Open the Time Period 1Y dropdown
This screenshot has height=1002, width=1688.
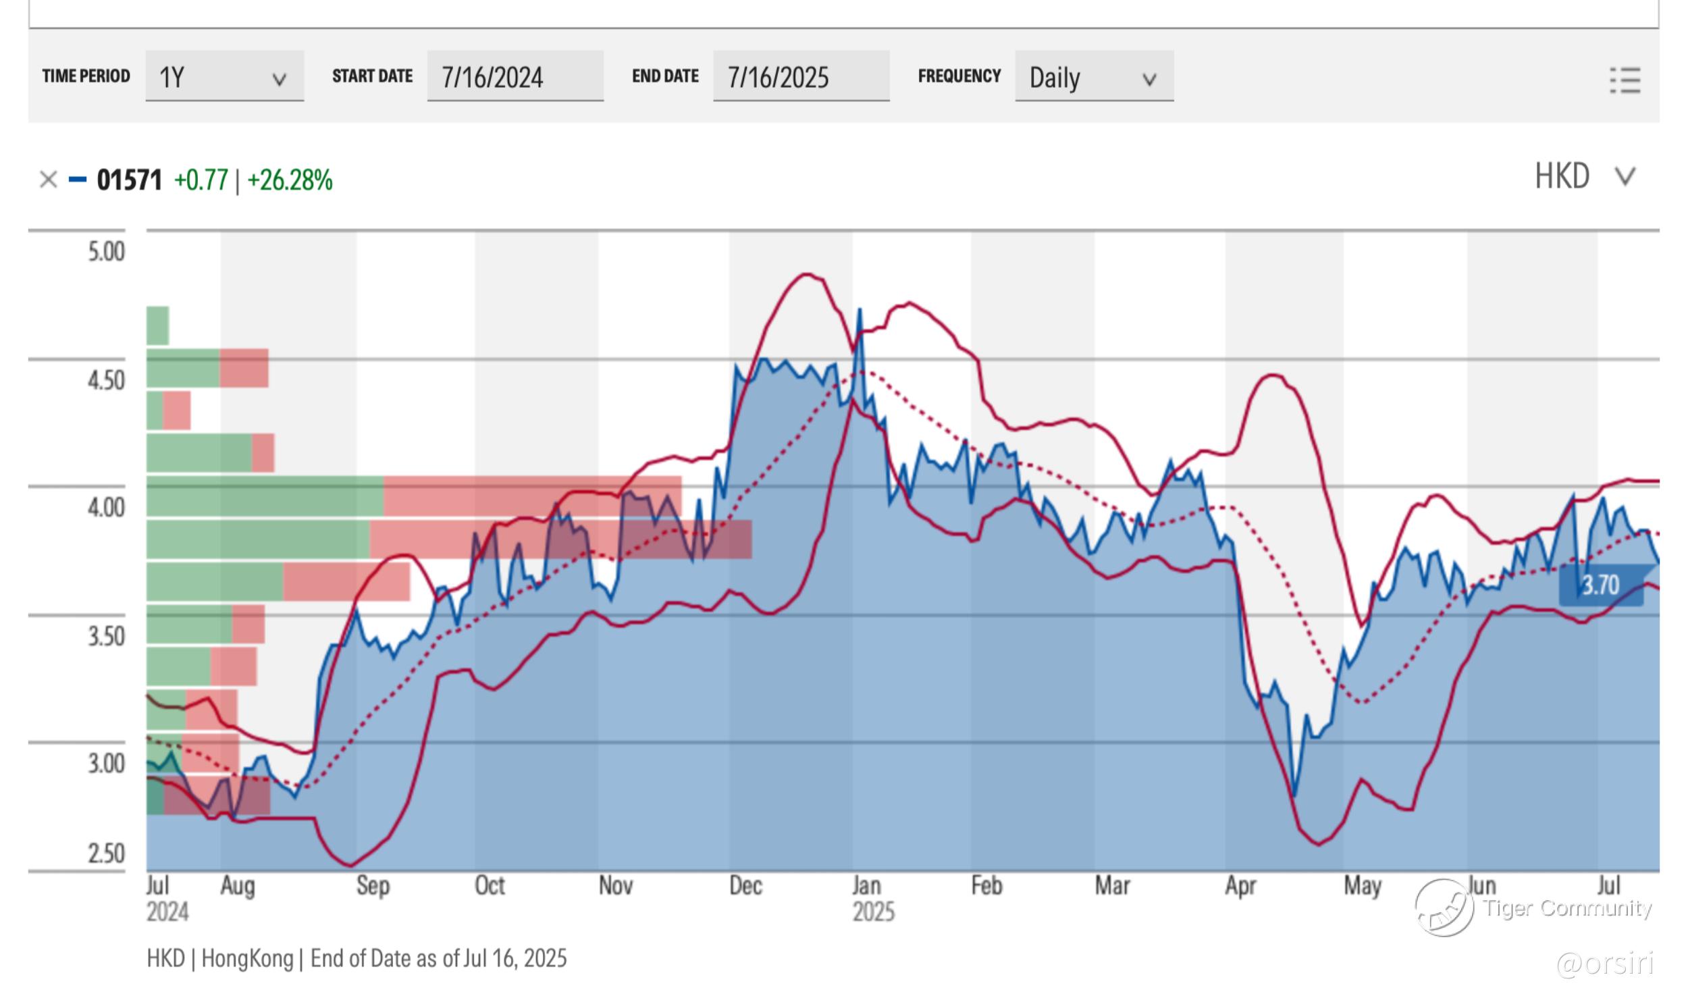224,77
